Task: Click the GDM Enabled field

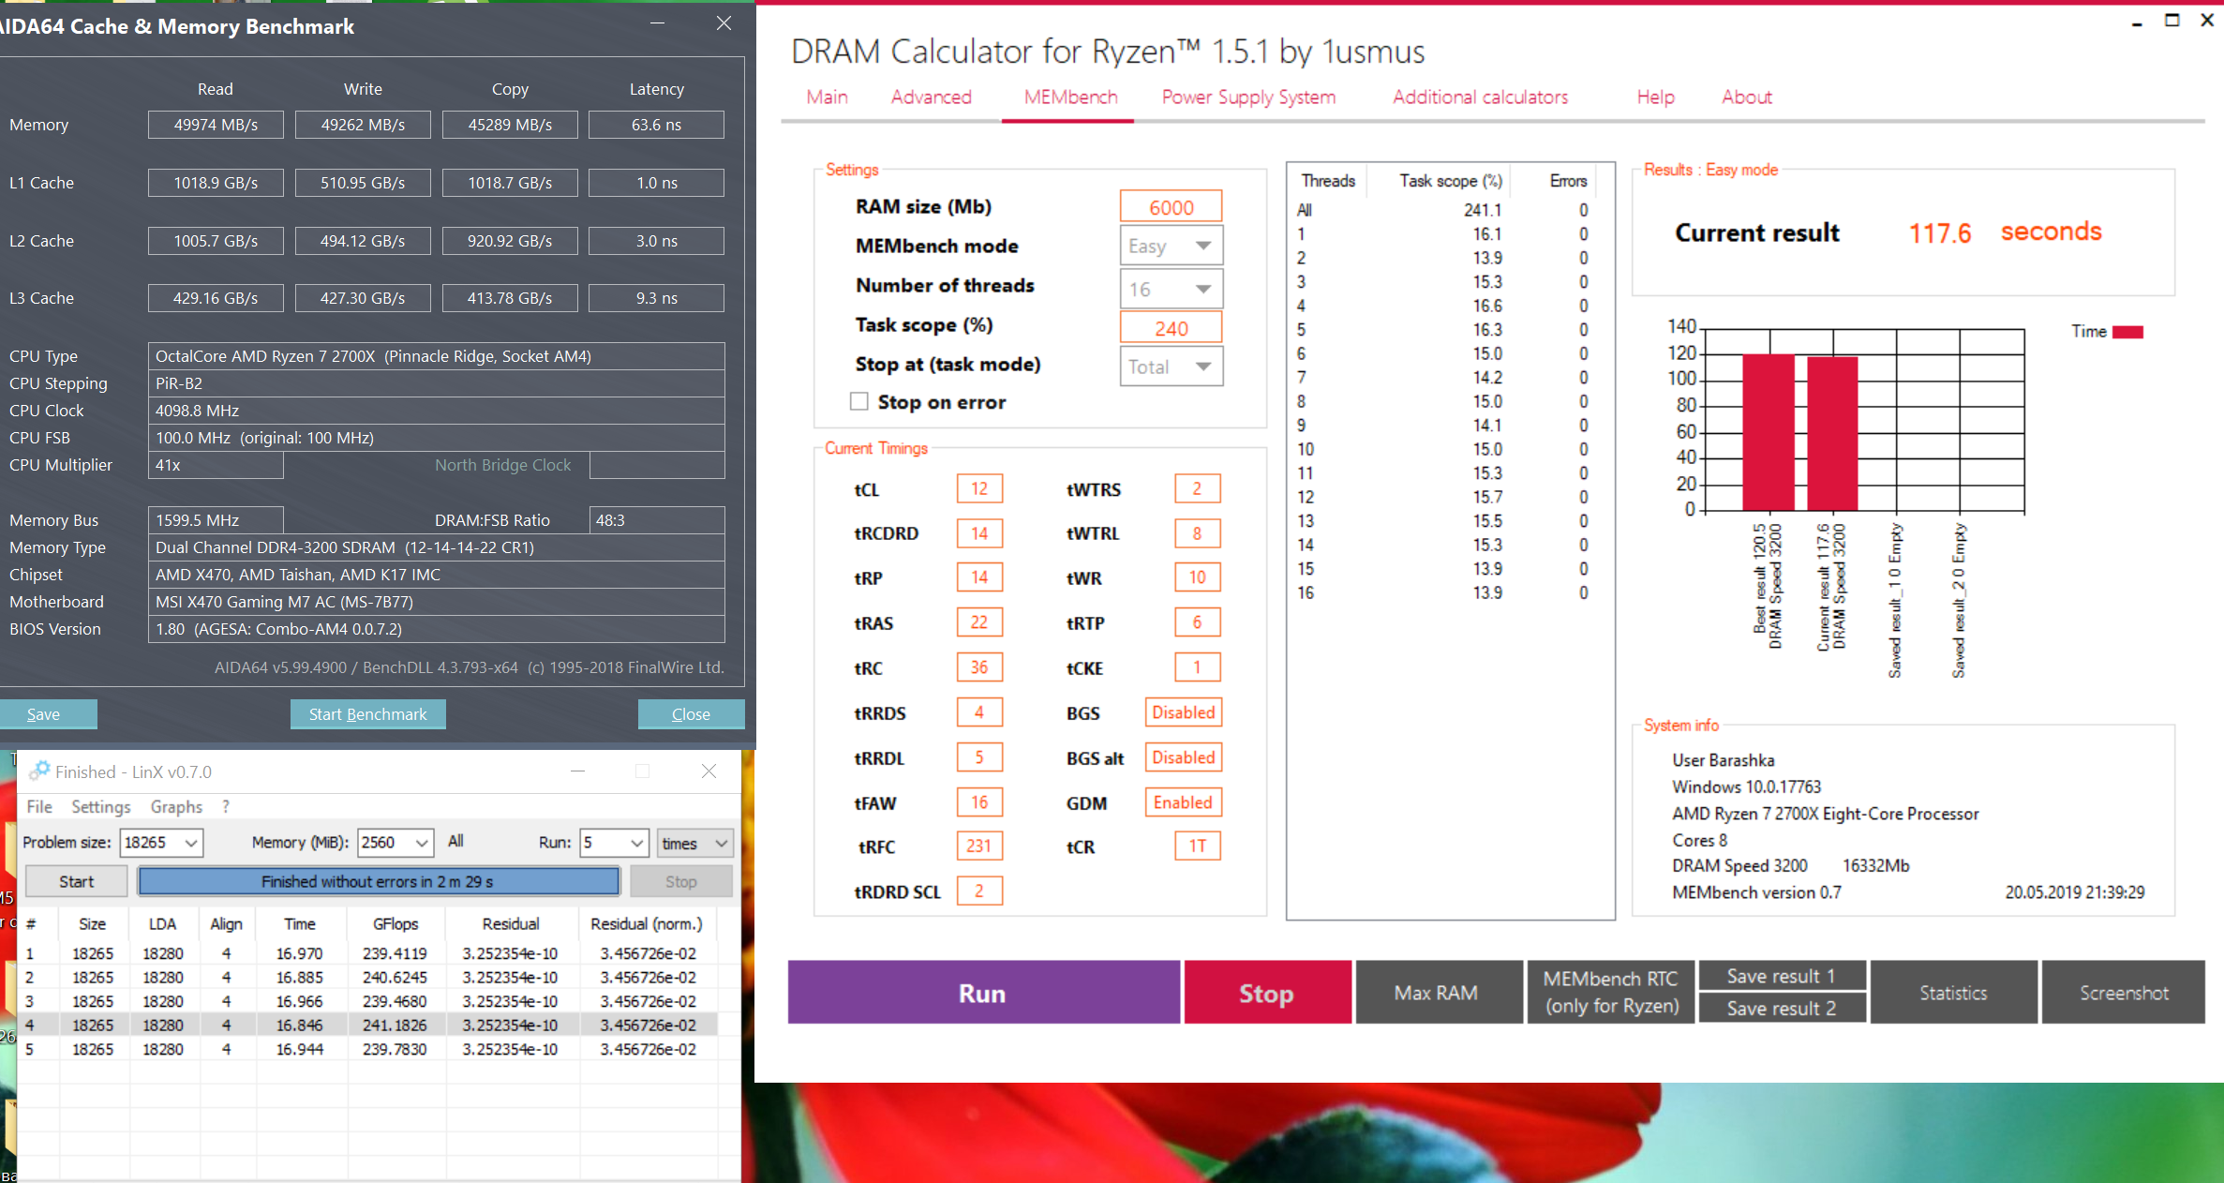Action: tap(1183, 802)
